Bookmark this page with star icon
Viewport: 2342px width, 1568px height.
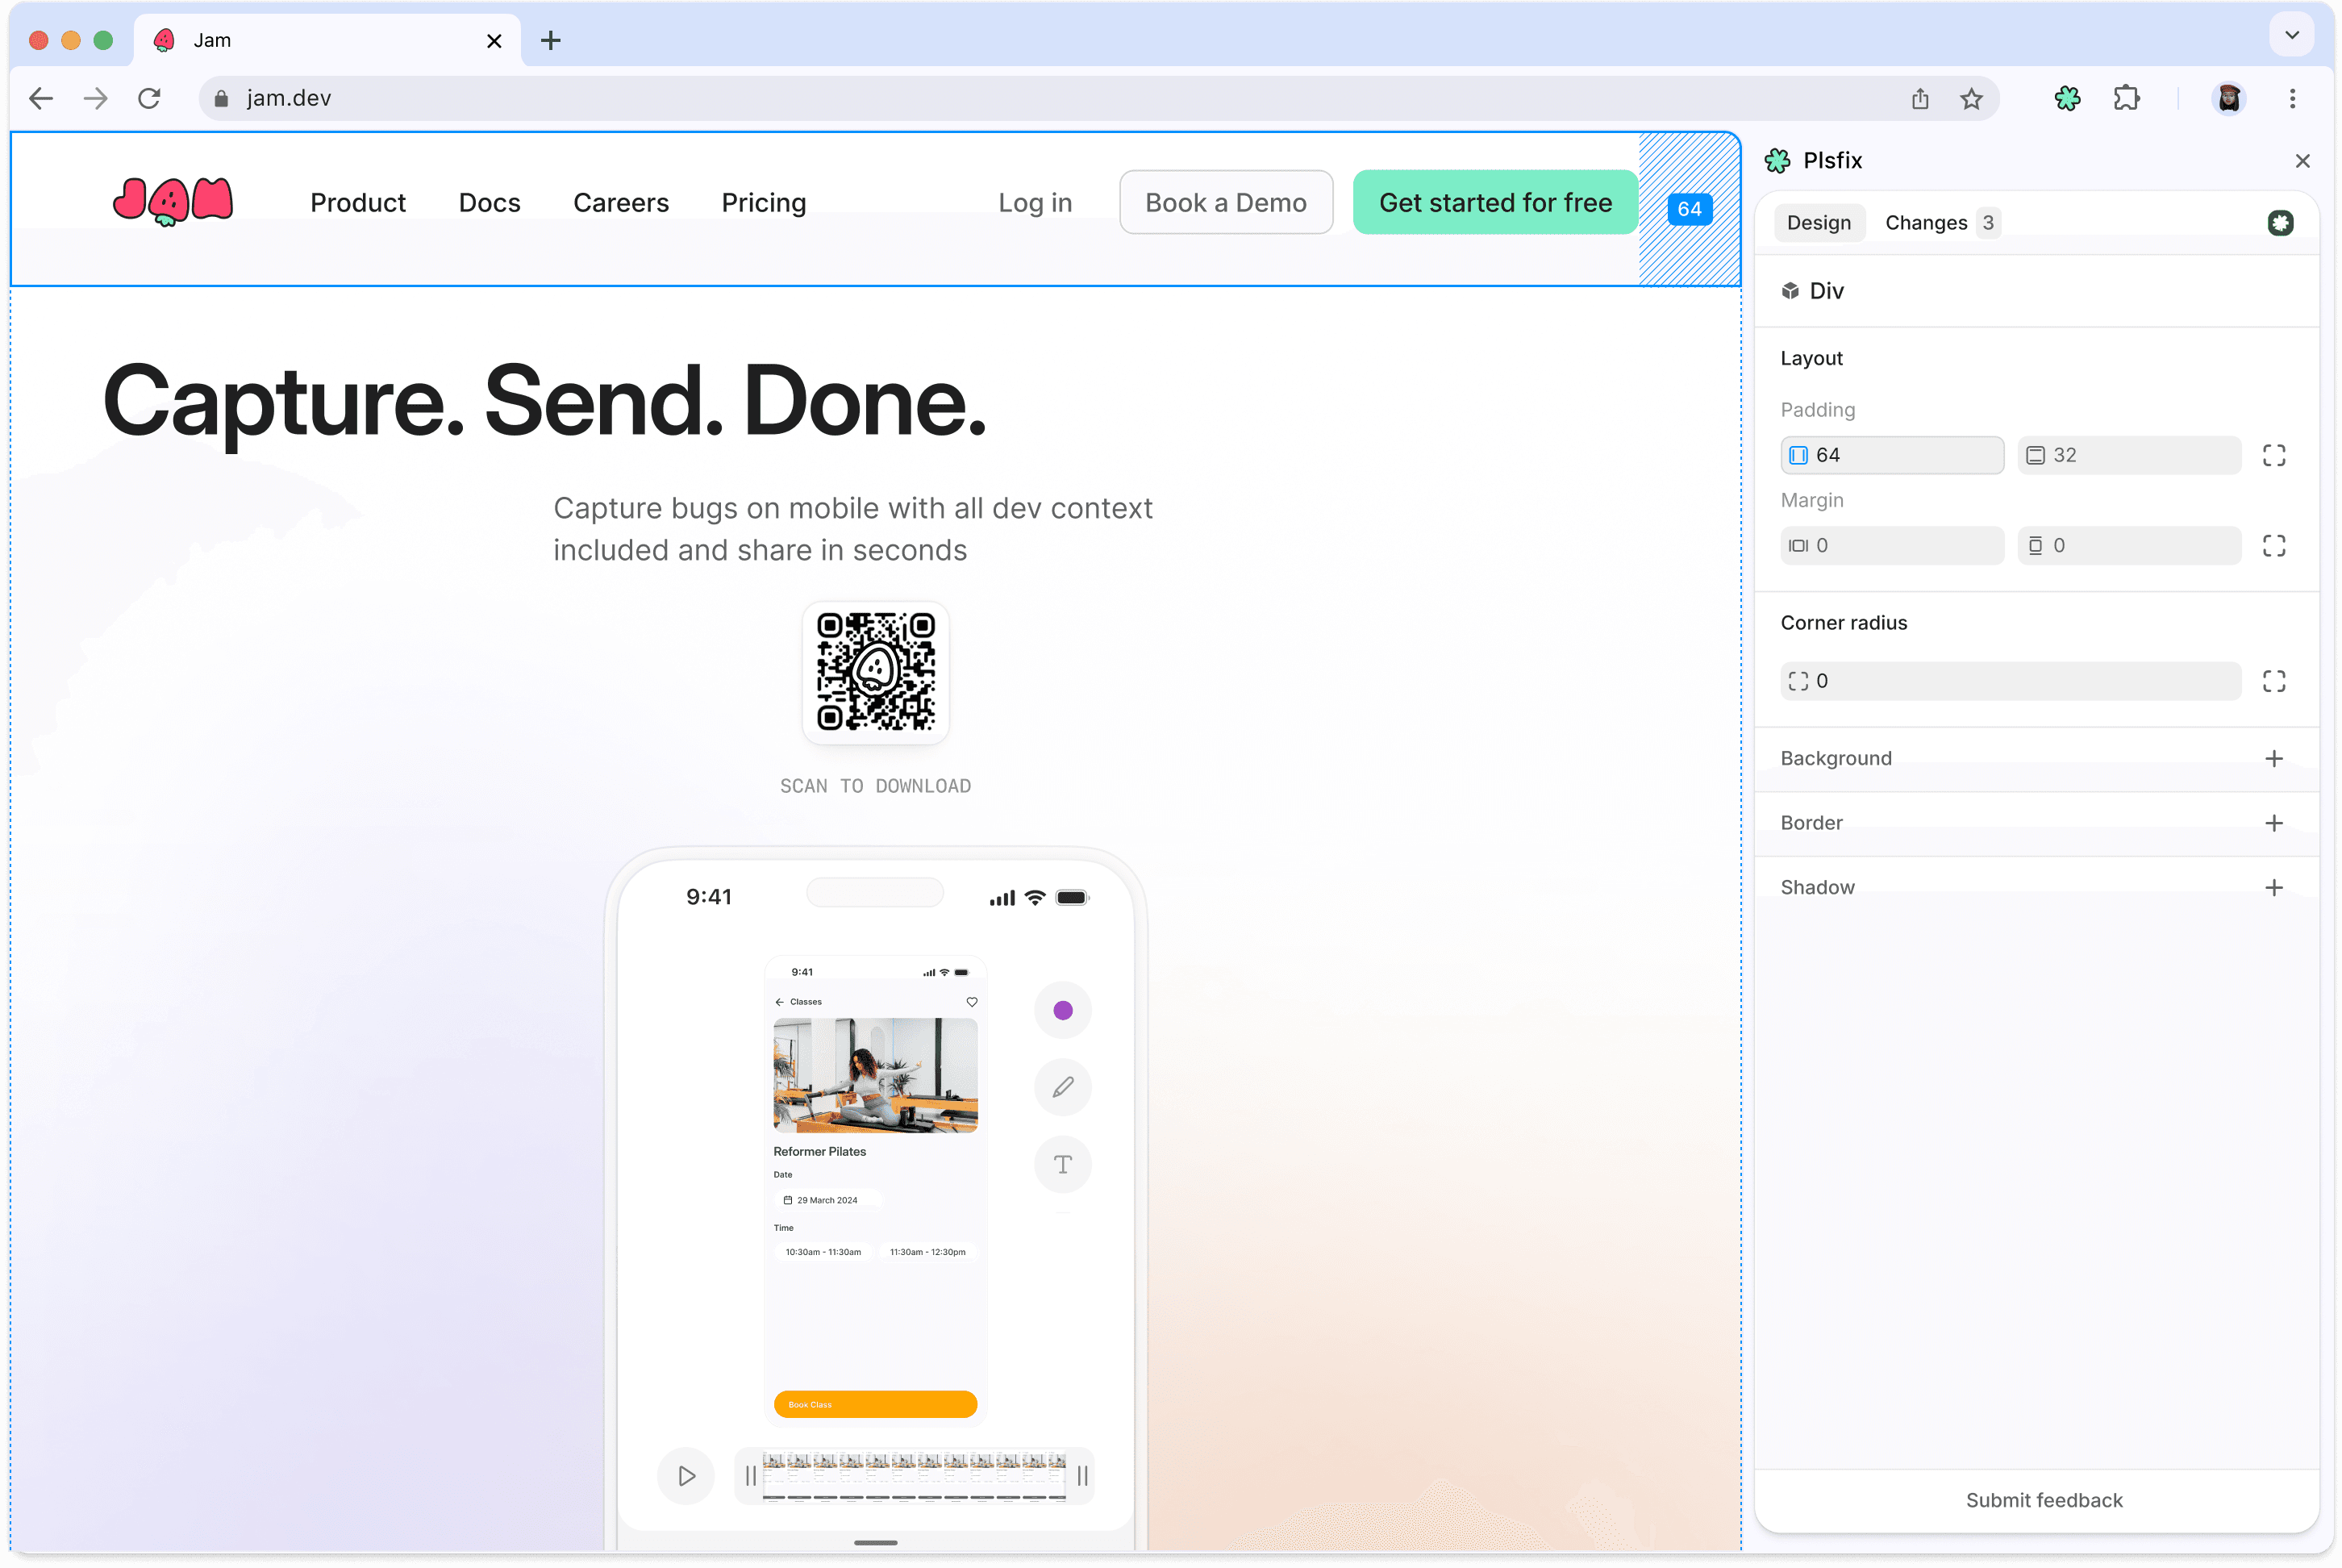[x=1971, y=98]
